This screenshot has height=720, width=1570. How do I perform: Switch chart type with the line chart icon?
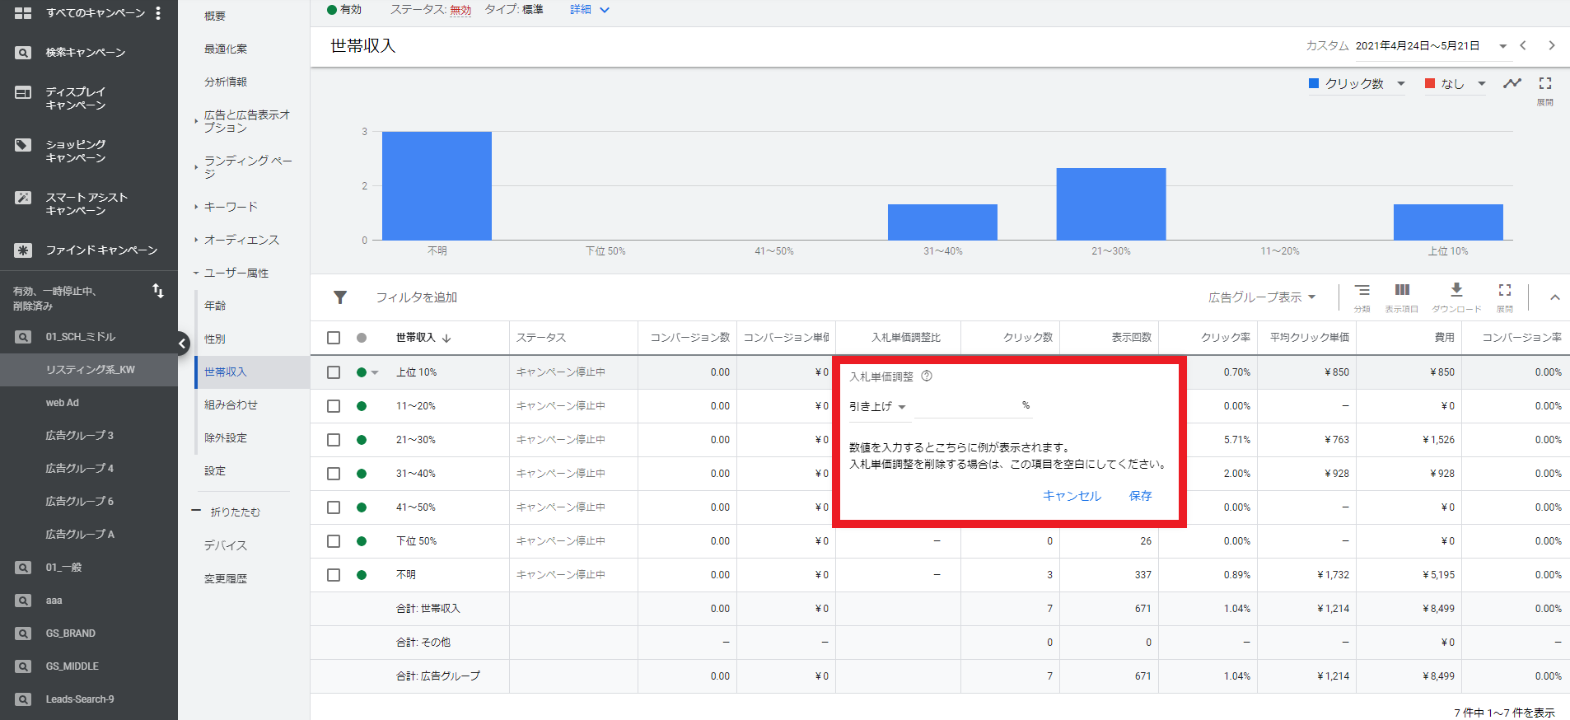click(1512, 83)
